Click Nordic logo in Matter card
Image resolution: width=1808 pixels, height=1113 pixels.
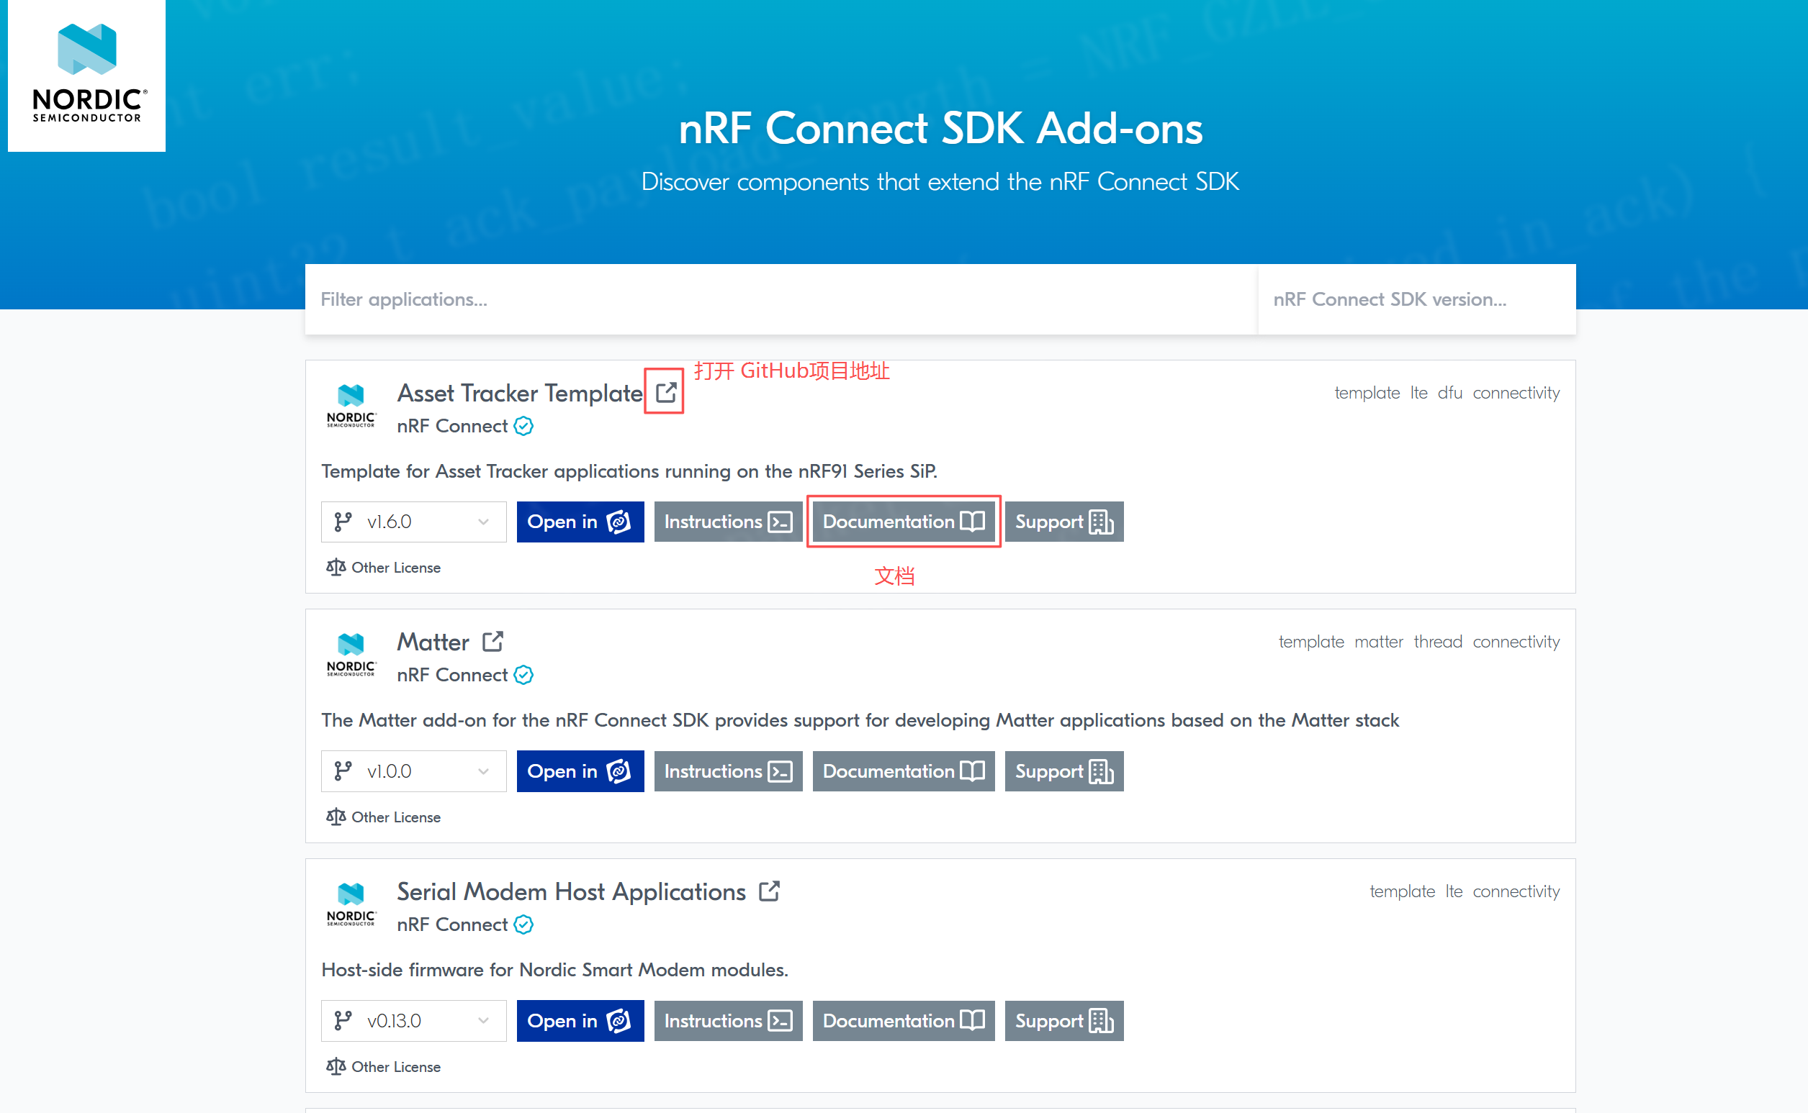pos(351,655)
